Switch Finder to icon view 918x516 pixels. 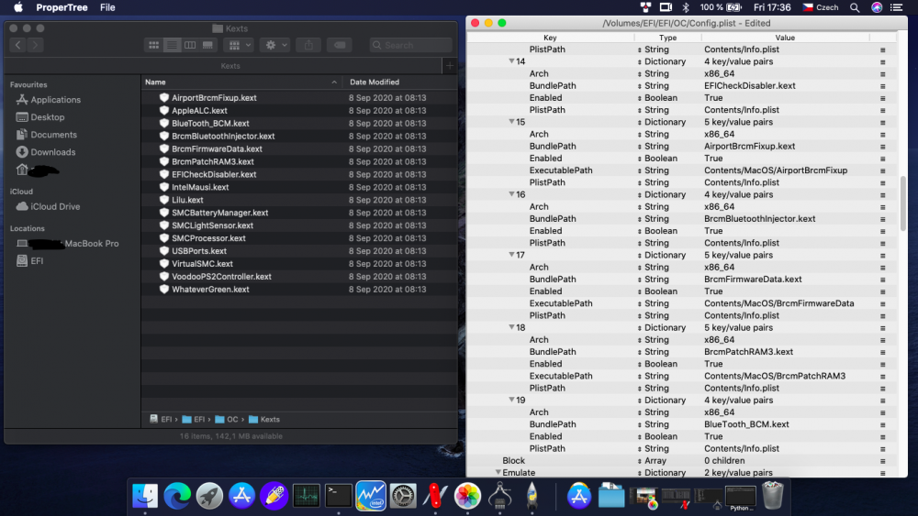pos(153,45)
